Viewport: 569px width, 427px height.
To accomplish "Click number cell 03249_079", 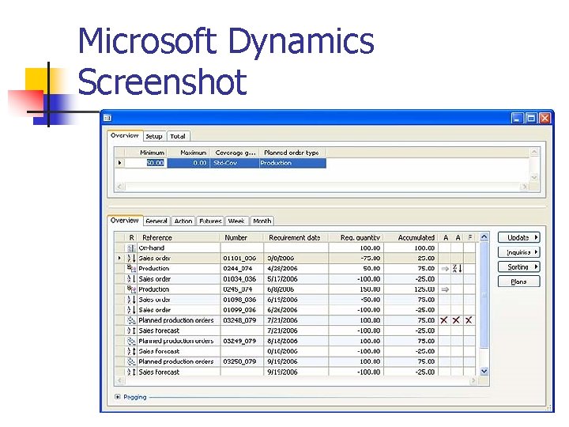I will 242,341.
